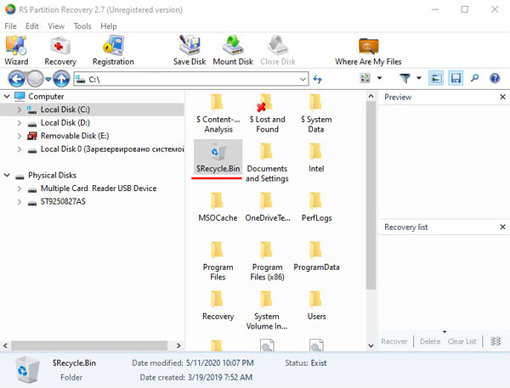Image resolution: width=510 pixels, height=388 pixels.
Task: Open help via blue question icon
Action: coord(495,78)
